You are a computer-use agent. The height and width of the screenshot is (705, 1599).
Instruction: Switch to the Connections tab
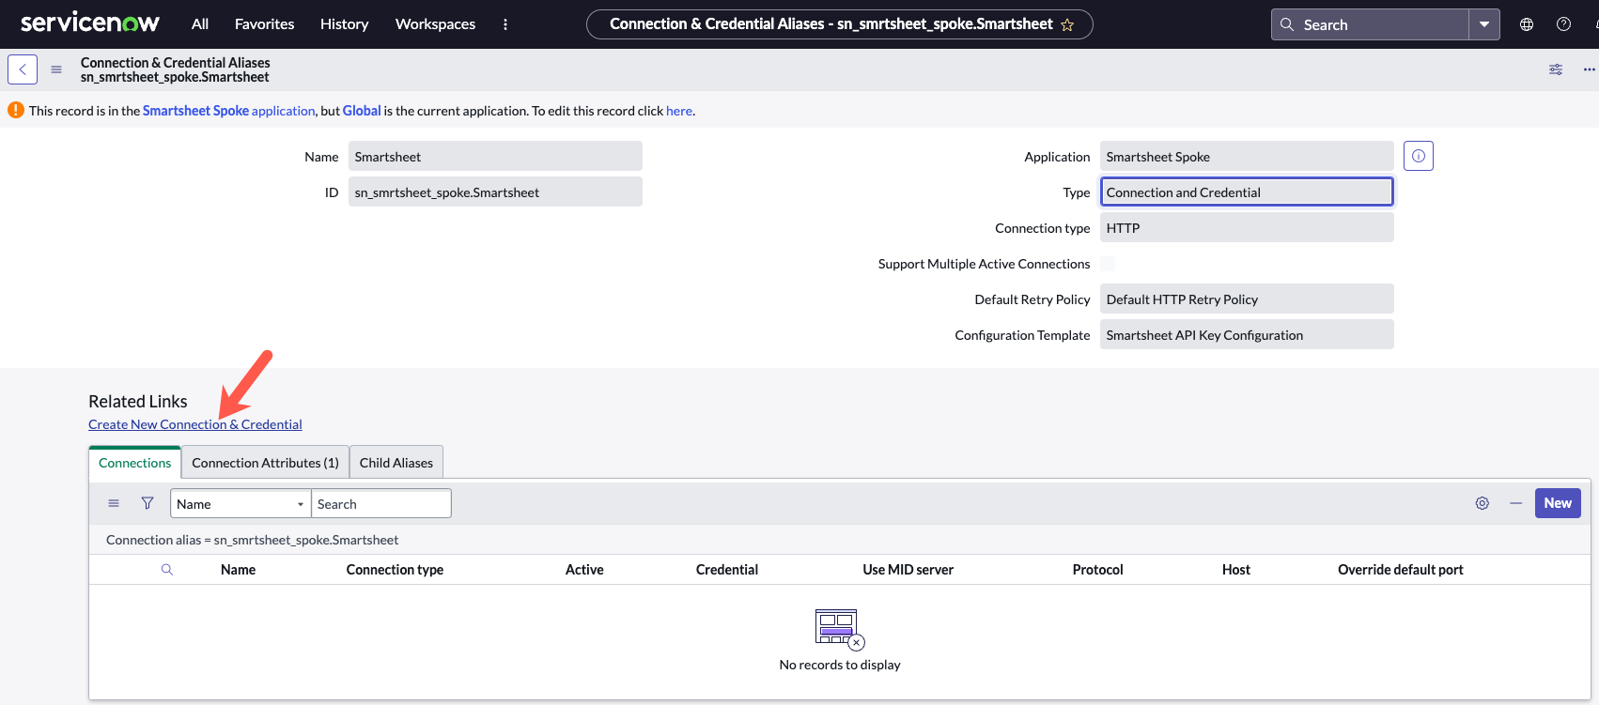(x=135, y=463)
